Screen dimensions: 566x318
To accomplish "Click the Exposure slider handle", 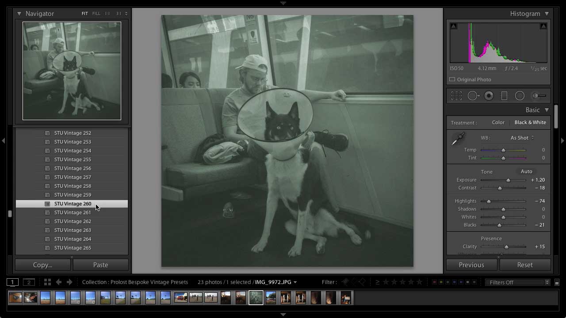I will coord(508,180).
